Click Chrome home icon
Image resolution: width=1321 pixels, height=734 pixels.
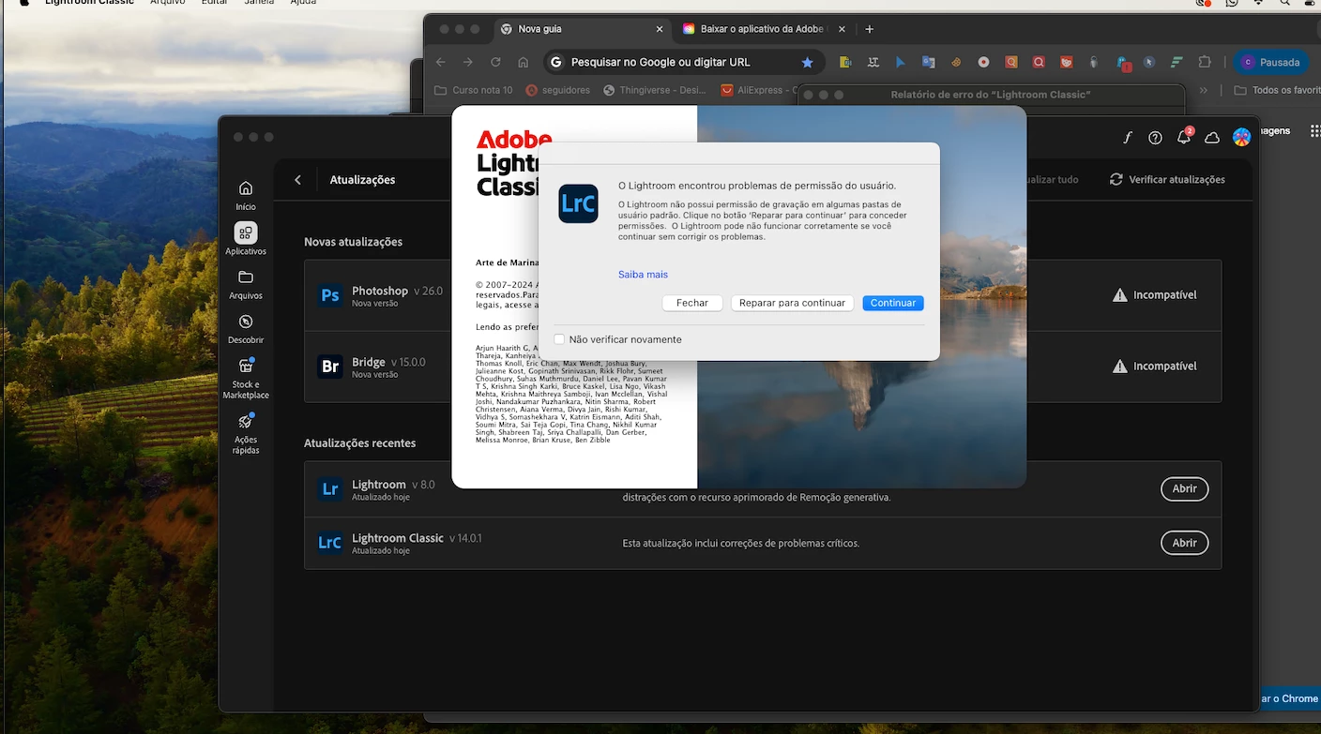(x=523, y=63)
